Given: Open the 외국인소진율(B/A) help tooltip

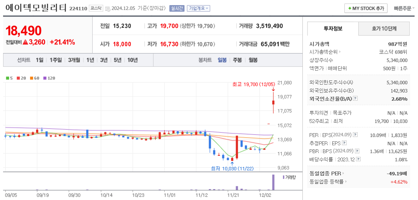Looking at the screenshot, I should [x=355, y=99].
